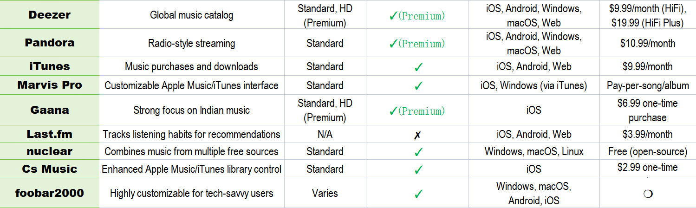
Task: Click the "Varies" cell for foobar2000
Action: (x=325, y=194)
